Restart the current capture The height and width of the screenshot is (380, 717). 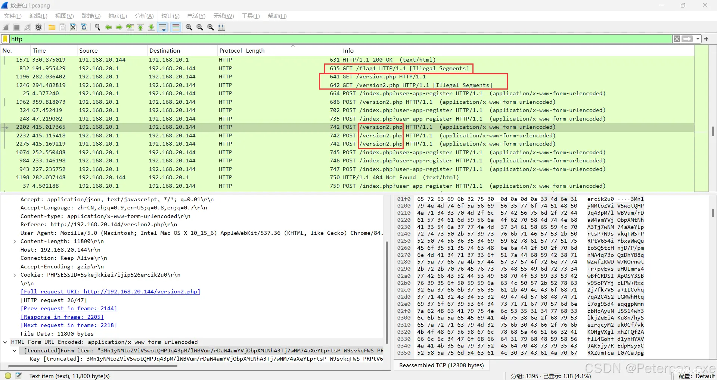pyautogui.click(x=28, y=27)
